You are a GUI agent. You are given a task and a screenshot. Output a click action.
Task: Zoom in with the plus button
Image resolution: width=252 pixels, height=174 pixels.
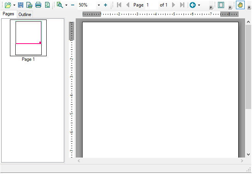[106, 5]
